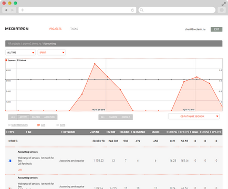
Task: Sort by SHOW column header
Action: tap(111, 132)
